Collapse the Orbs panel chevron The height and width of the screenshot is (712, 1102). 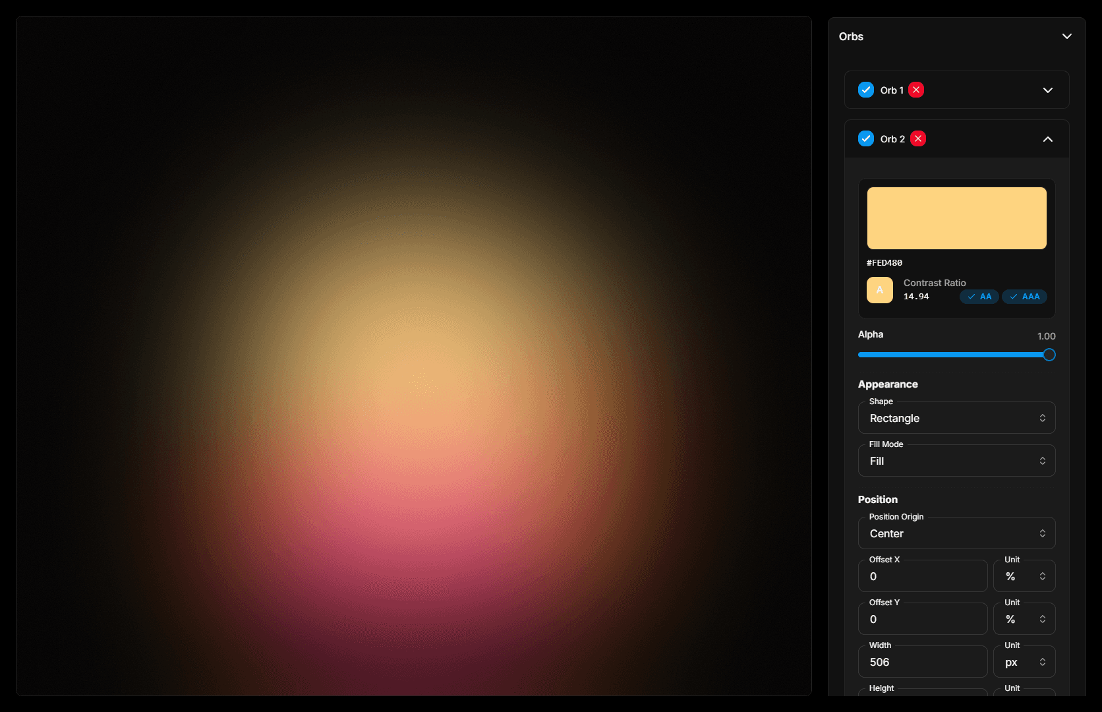1067,36
